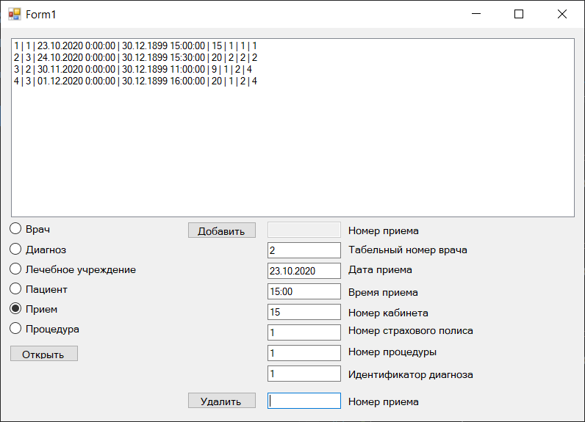Focus the Номер кабинета field
Image resolution: width=585 pixels, height=422 pixels.
(x=304, y=312)
